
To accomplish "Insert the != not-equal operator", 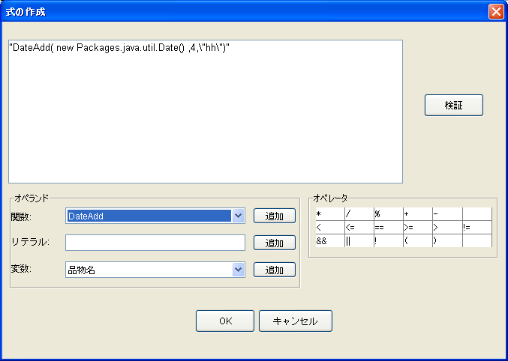I will click(x=477, y=228).
